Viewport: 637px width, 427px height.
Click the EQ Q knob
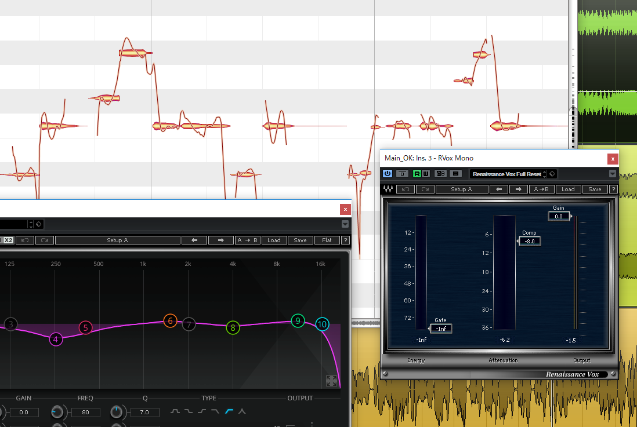coord(116,412)
